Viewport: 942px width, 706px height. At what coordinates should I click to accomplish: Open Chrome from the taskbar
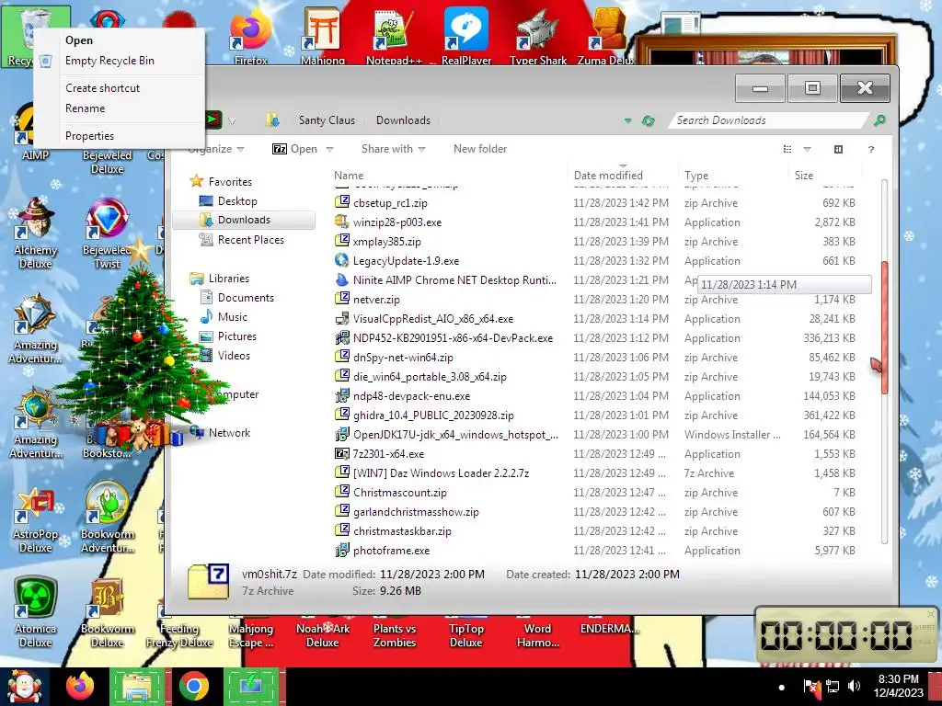193,687
